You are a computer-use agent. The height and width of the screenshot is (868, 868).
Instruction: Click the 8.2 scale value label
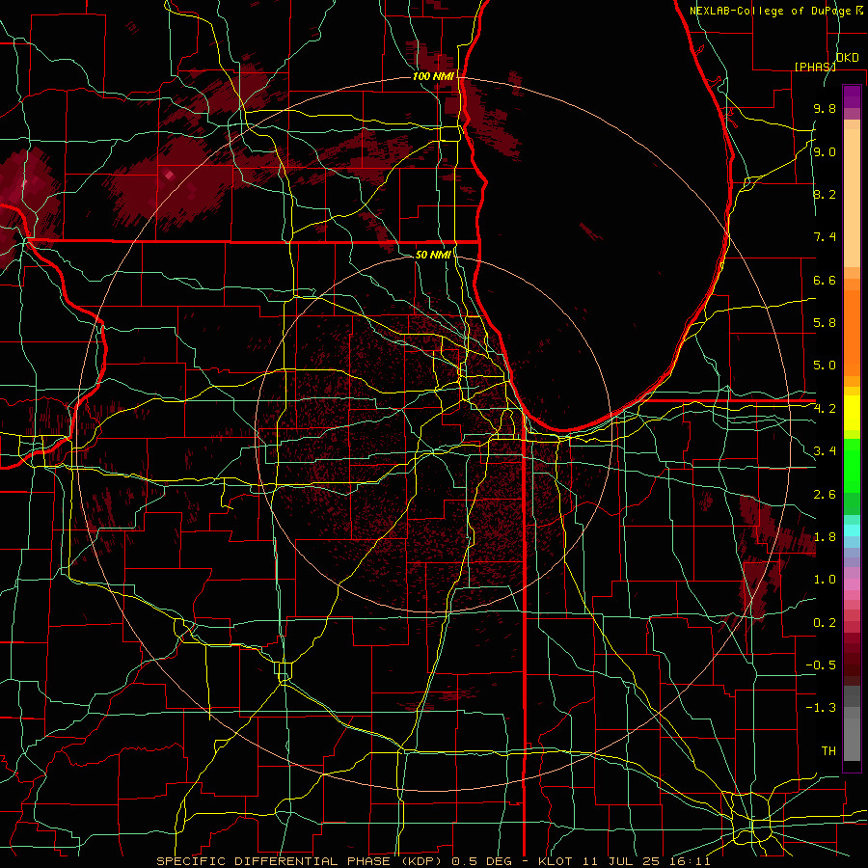point(825,195)
